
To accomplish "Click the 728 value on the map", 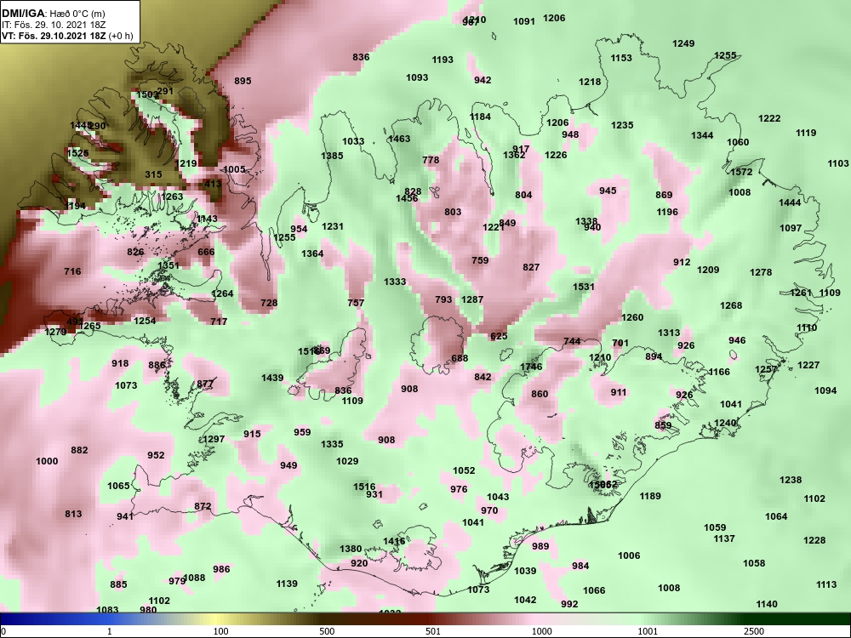I will point(269,304).
